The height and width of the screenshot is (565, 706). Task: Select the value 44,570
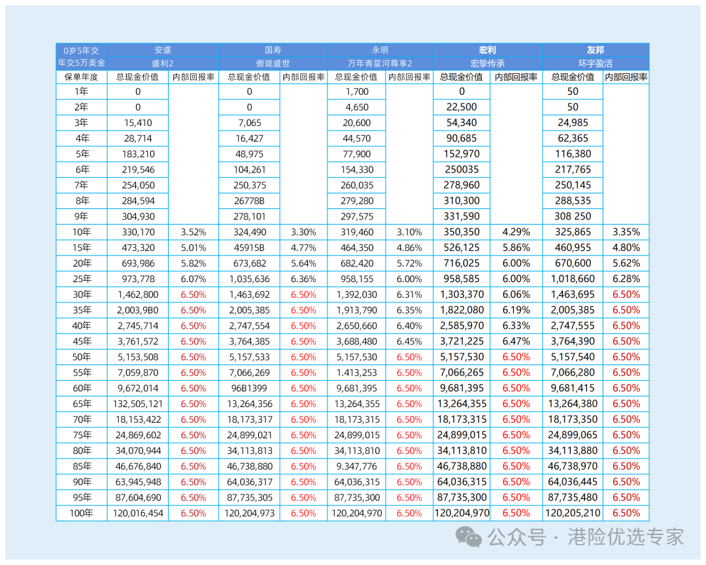pos(357,138)
